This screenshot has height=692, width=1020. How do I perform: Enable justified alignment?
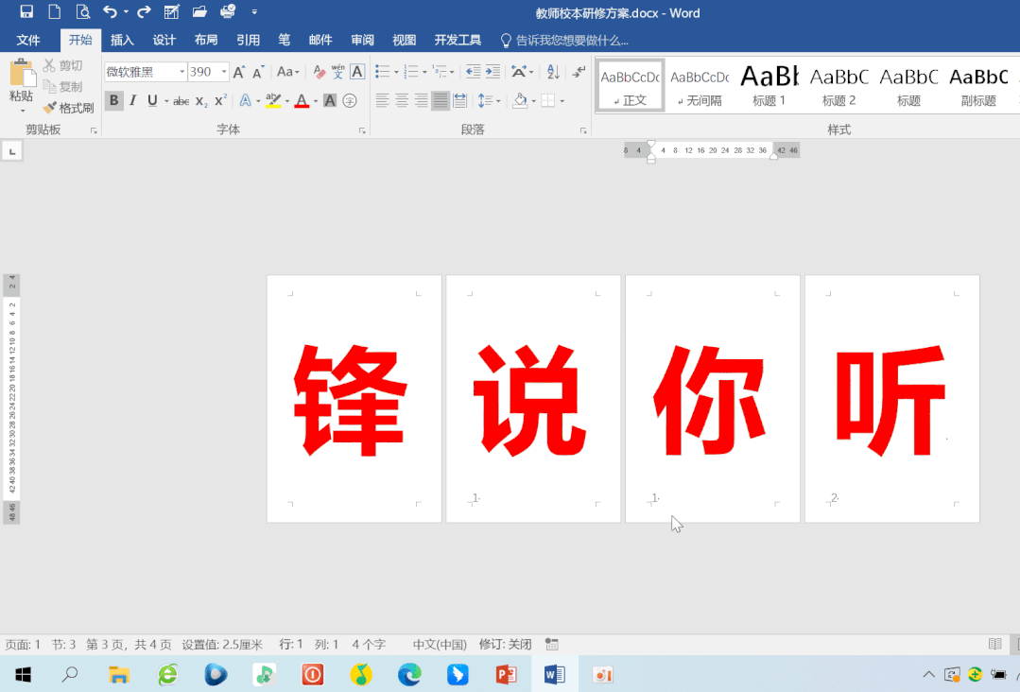(x=441, y=100)
